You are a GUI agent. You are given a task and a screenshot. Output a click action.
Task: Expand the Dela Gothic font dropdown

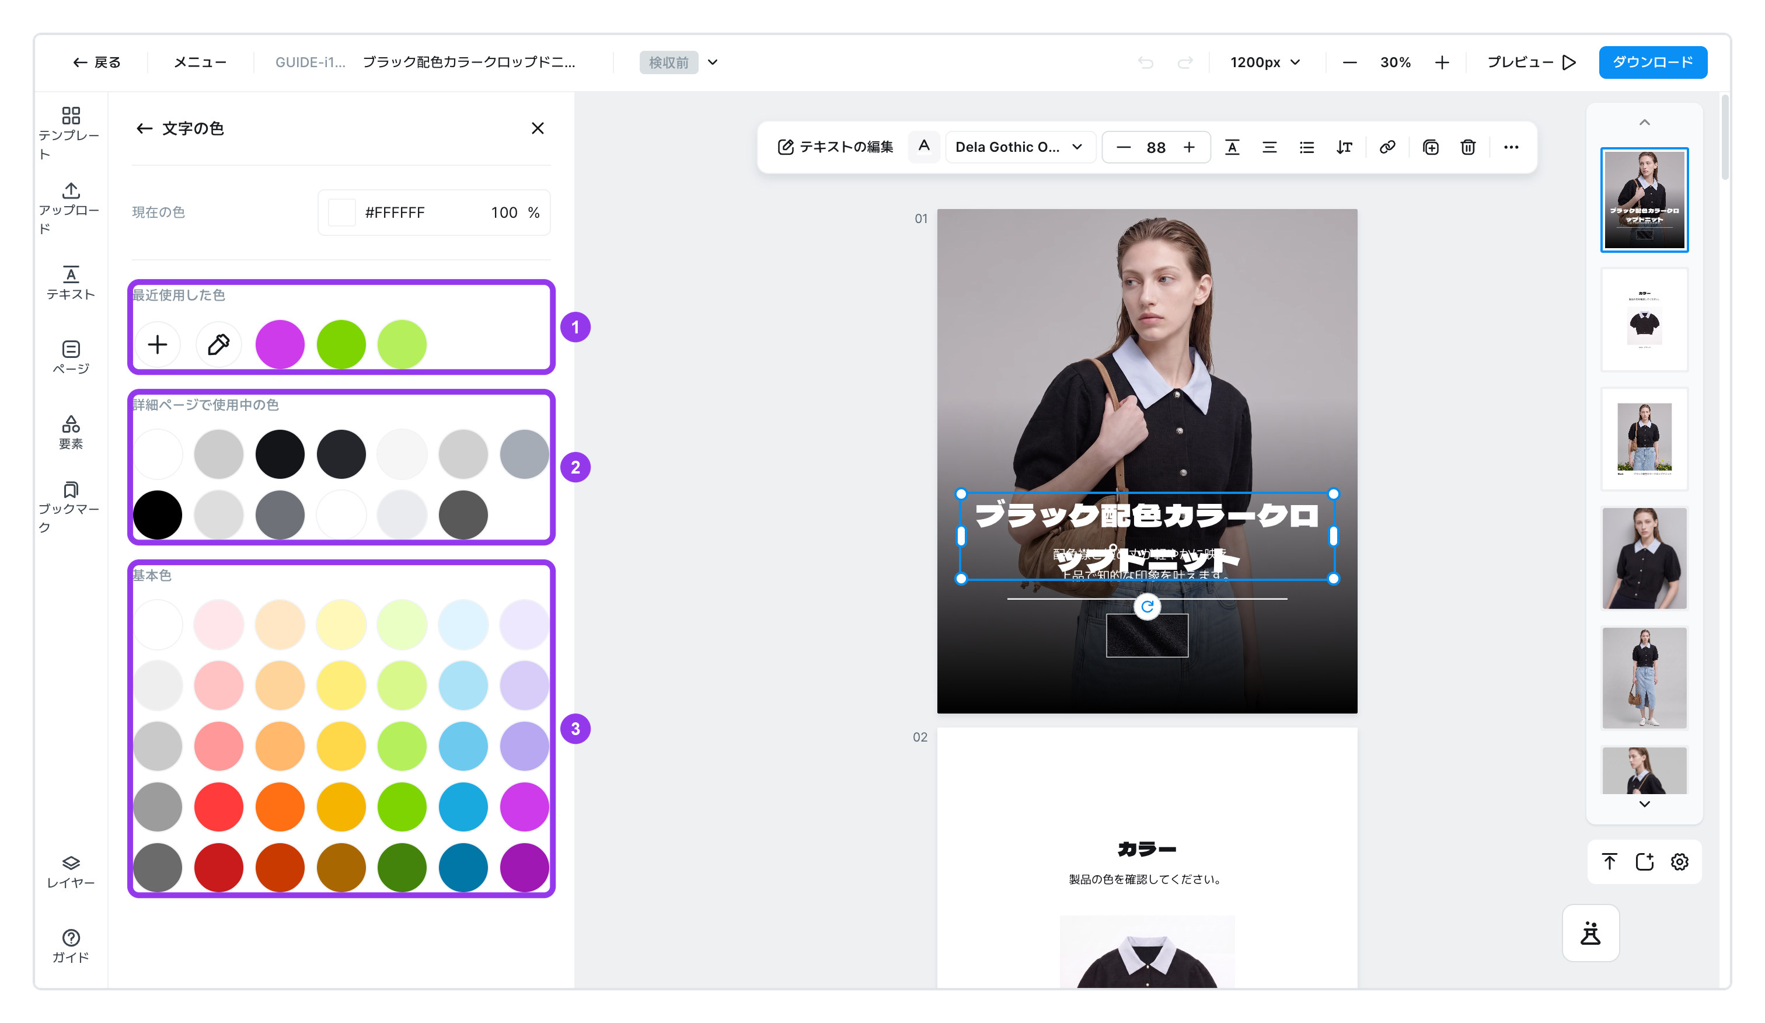1020,147
